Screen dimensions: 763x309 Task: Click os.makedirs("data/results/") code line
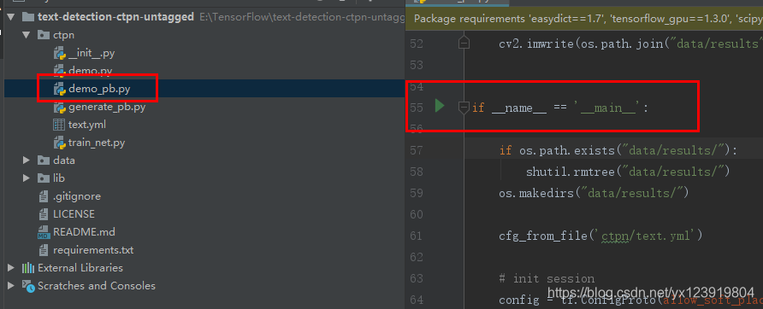(x=594, y=194)
